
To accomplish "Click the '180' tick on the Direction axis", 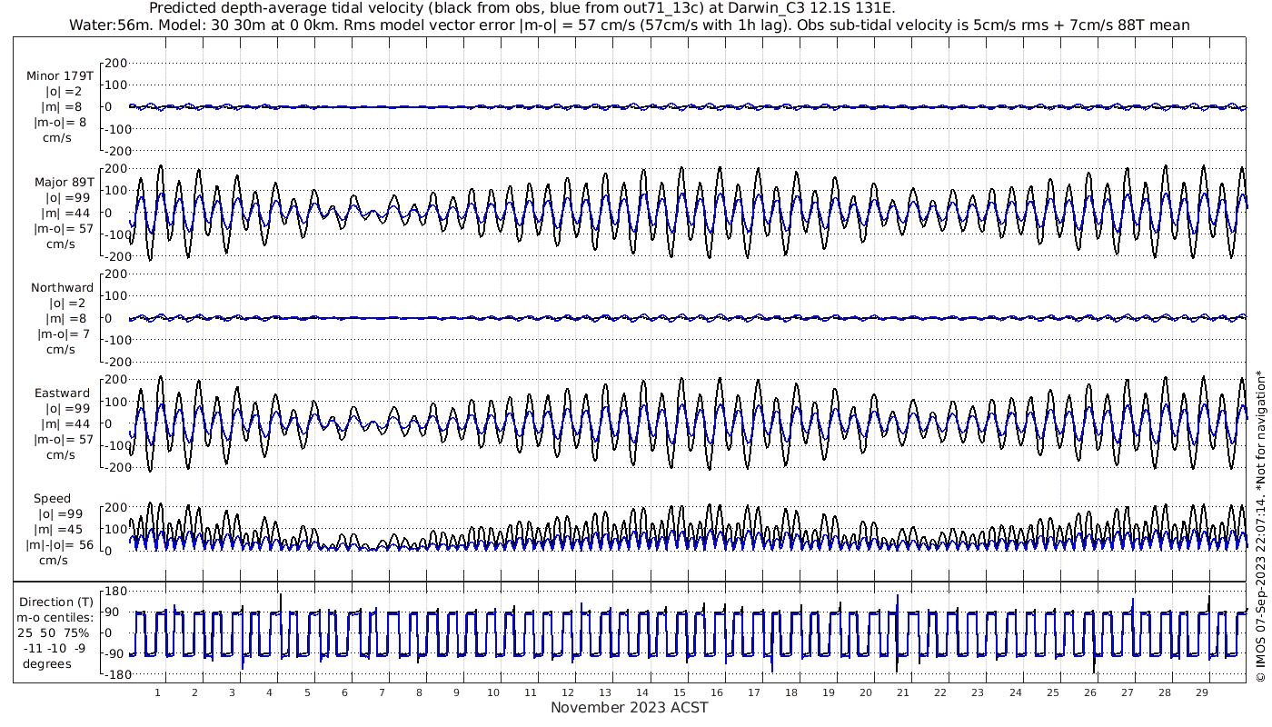I will click(114, 592).
